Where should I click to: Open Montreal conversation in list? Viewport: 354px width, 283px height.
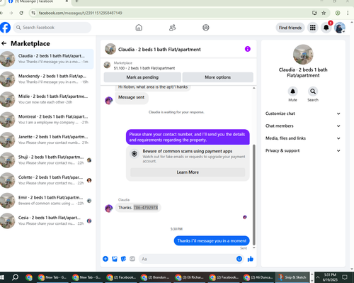click(47, 119)
